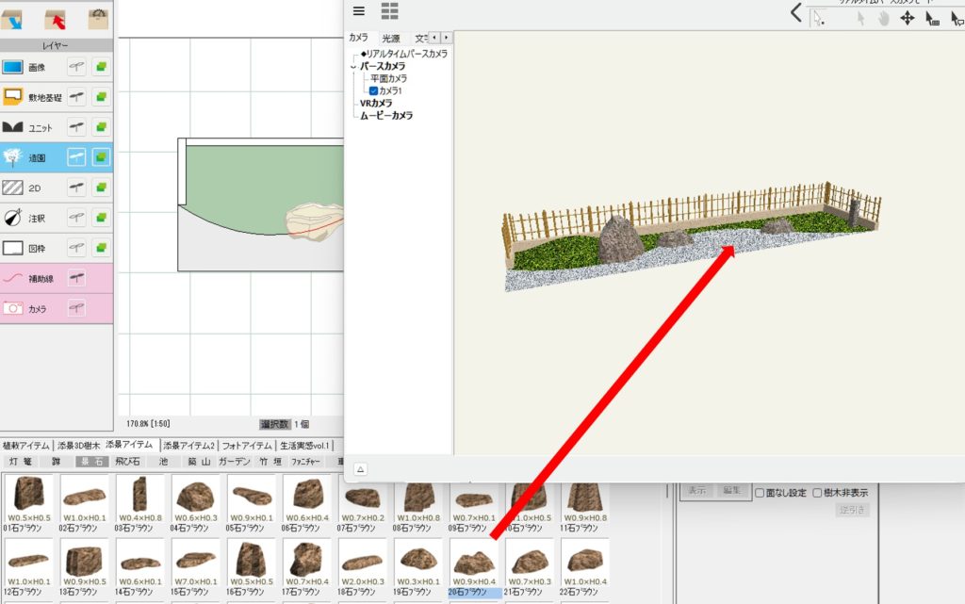Click the box with blue arrow icon
Image resolution: width=965 pixels, height=604 pixels.
pyautogui.click(x=11, y=15)
